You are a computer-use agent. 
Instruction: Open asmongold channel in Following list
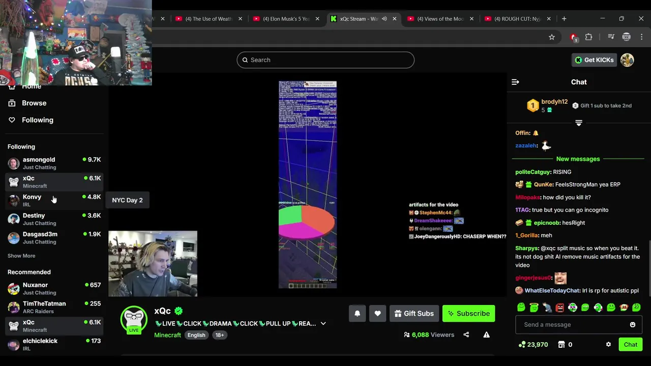point(54,163)
